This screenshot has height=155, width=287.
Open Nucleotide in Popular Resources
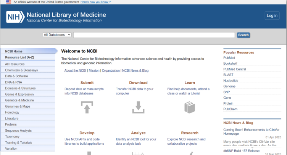coord(231,81)
